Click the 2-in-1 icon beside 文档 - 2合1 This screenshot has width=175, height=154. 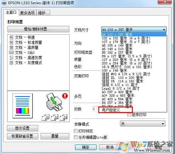click(11, 53)
